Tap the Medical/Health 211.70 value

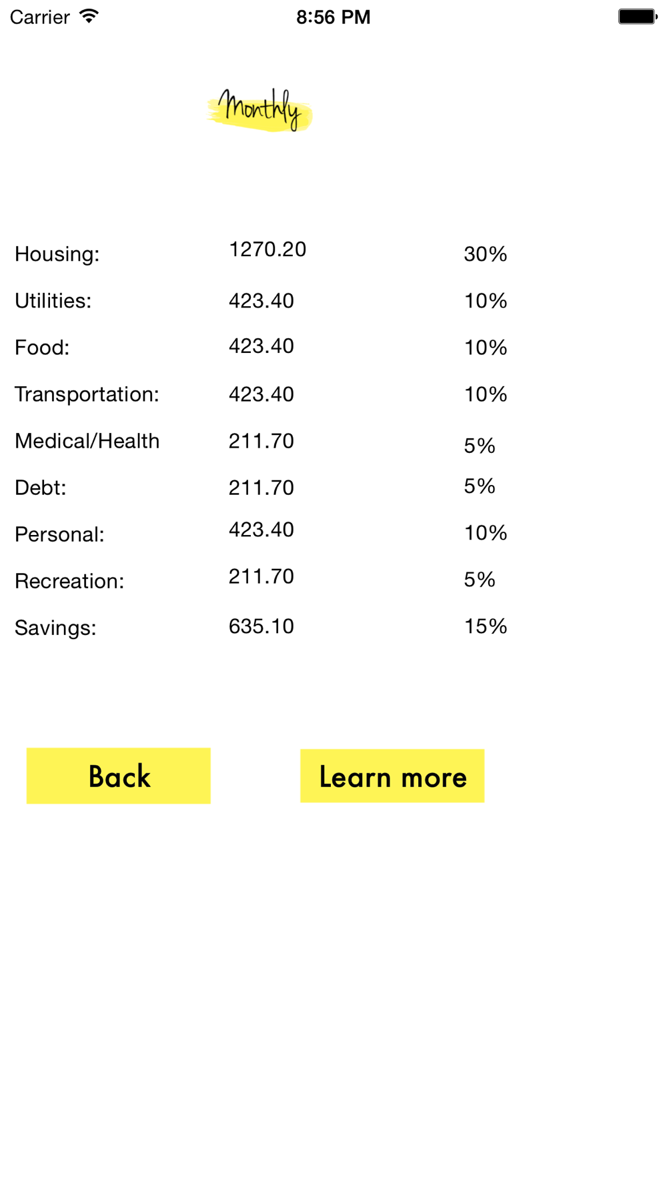tap(261, 441)
